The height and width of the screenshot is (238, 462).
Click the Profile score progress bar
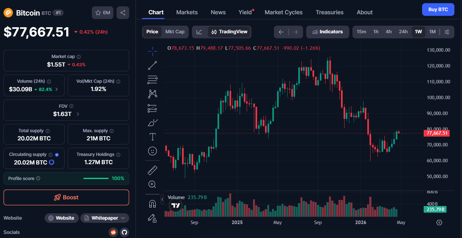click(x=96, y=178)
